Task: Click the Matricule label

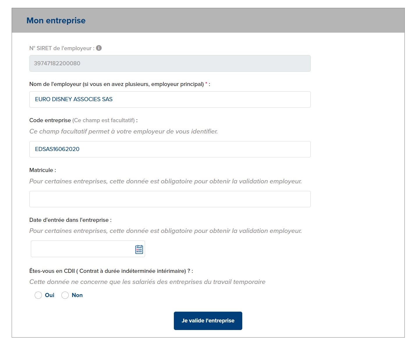Action: coord(43,170)
